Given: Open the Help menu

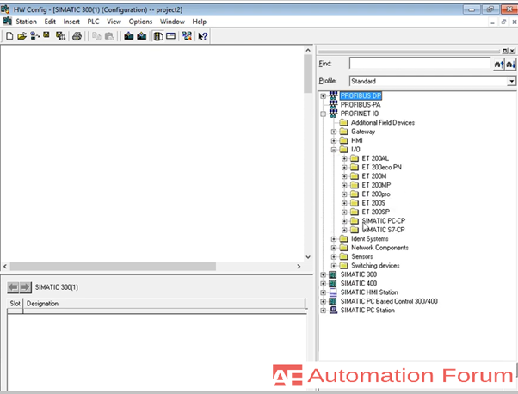Looking at the screenshot, I should (200, 22).
